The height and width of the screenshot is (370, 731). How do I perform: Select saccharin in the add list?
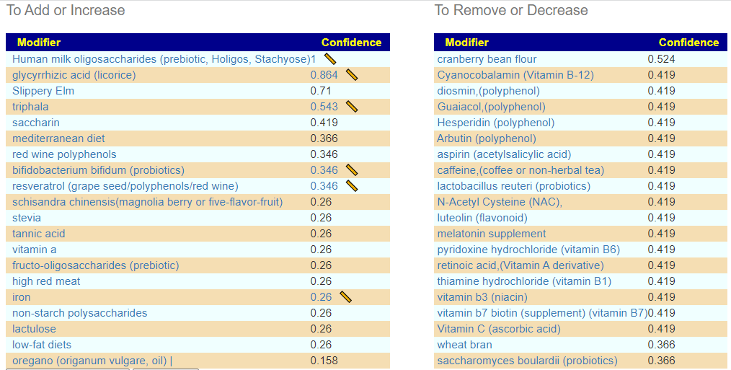click(36, 123)
